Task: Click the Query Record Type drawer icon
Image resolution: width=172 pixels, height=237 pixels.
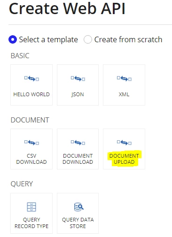Action: pyautogui.click(x=31, y=207)
